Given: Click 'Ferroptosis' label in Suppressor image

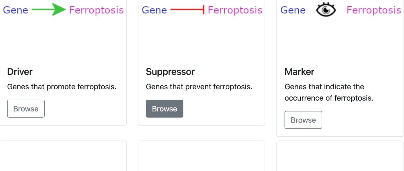Looking at the screenshot, I should [x=235, y=10].
